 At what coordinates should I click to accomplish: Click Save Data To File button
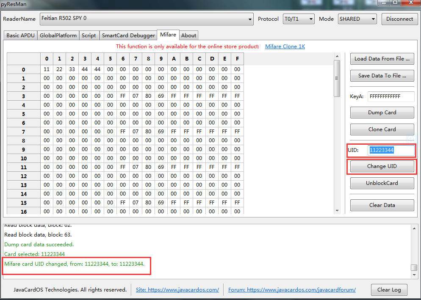pyautogui.click(x=382, y=76)
